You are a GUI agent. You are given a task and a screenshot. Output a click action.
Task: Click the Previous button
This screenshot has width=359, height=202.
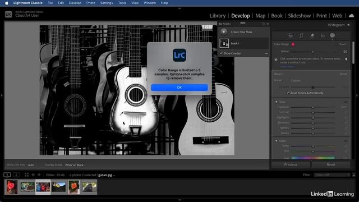[x=291, y=164]
